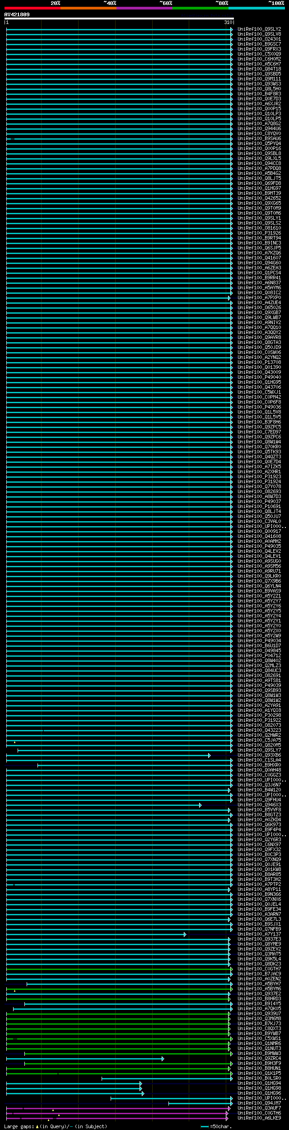
Task: Click label UniRef100_Q84T18
Action: pyautogui.click(x=259, y=69)
